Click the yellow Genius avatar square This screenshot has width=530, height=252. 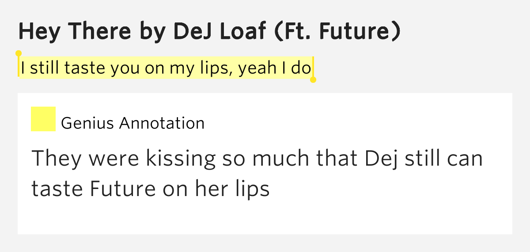(x=43, y=119)
